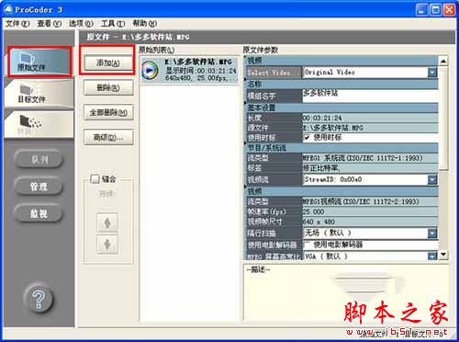This screenshot has width=459, height=342.
Task: Click the 监视 monitor button
Action: click(x=39, y=213)
